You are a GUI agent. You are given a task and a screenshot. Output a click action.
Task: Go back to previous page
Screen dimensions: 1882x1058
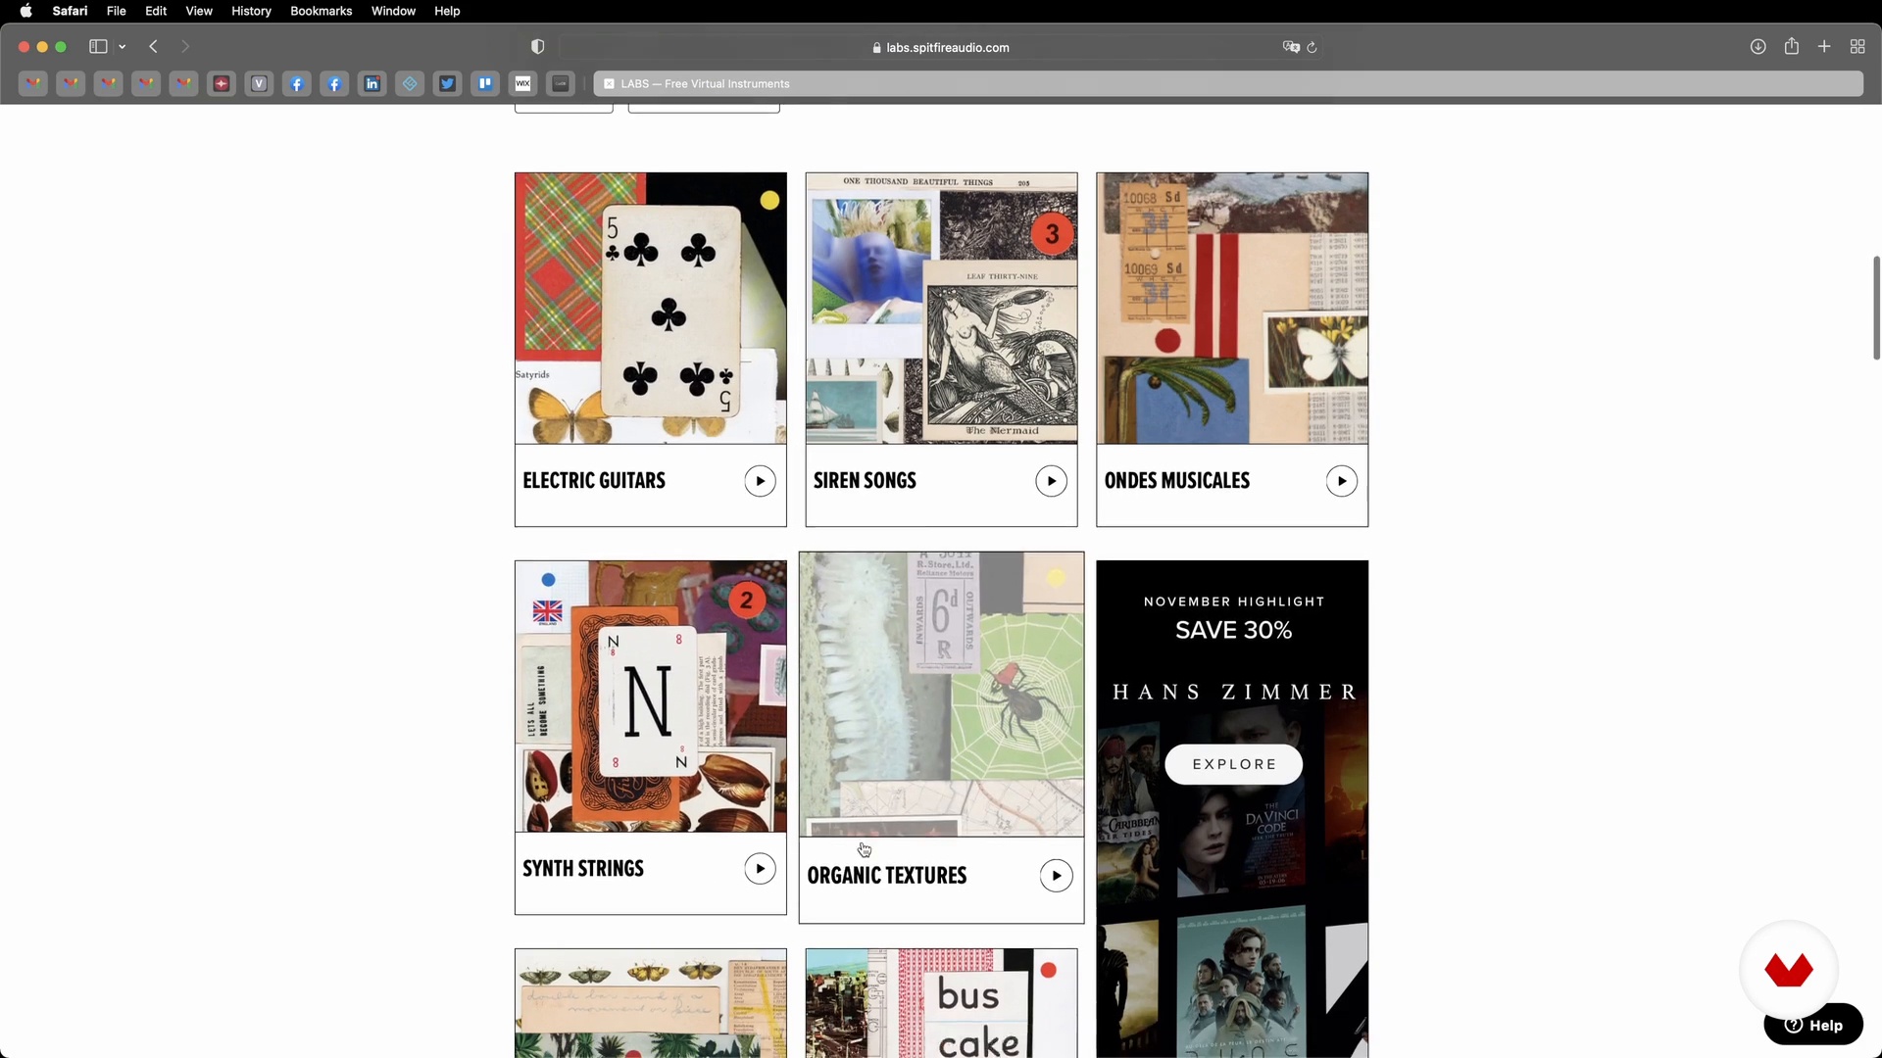tap(154, 47)
